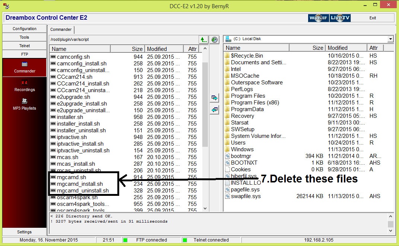Select mcas.sh file
Viewport: 399px width, 246px height.
tap(67, 157)
